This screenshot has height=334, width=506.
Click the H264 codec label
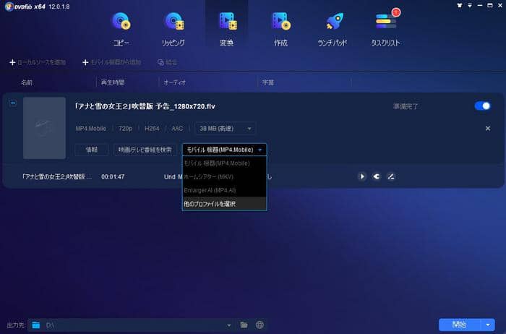(x=152, y=129)
